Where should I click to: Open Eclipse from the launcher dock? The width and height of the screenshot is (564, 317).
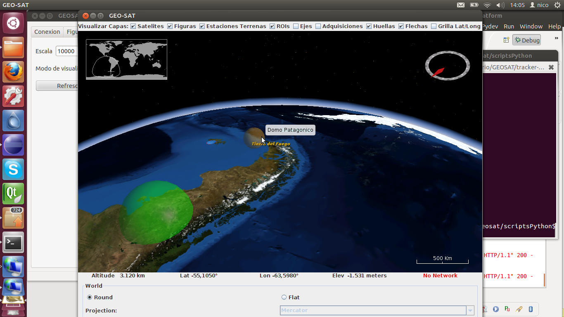(x=13, y=145)
